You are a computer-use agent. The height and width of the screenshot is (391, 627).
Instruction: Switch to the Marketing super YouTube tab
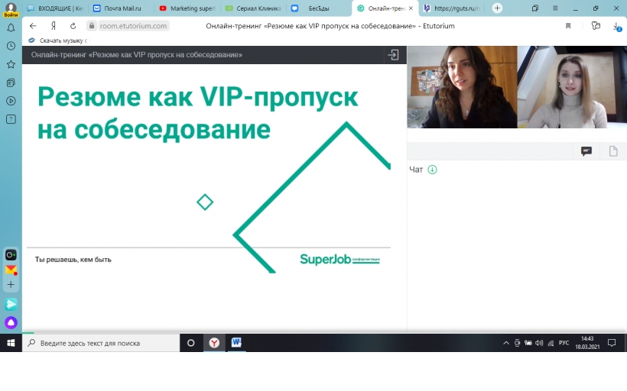tap(187, 8)
